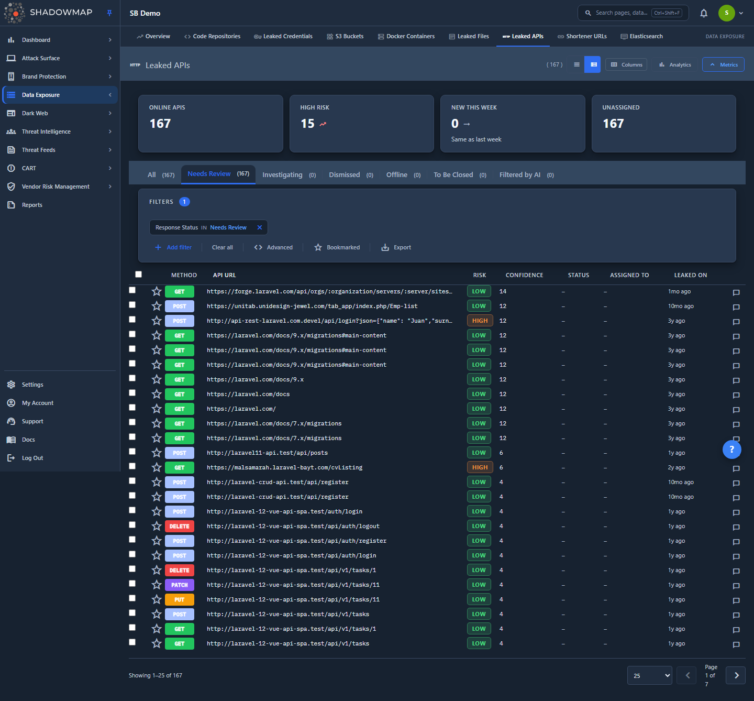Screen dimensions: 754x701
Task: Open the Support page in sidebar
Action: point(60,421)
